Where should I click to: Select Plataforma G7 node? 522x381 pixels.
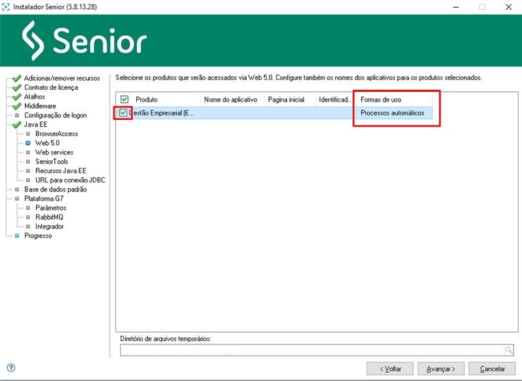click(x=44, y=199)
